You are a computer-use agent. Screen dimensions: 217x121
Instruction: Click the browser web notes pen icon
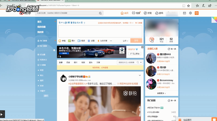(x=203, y=6)
